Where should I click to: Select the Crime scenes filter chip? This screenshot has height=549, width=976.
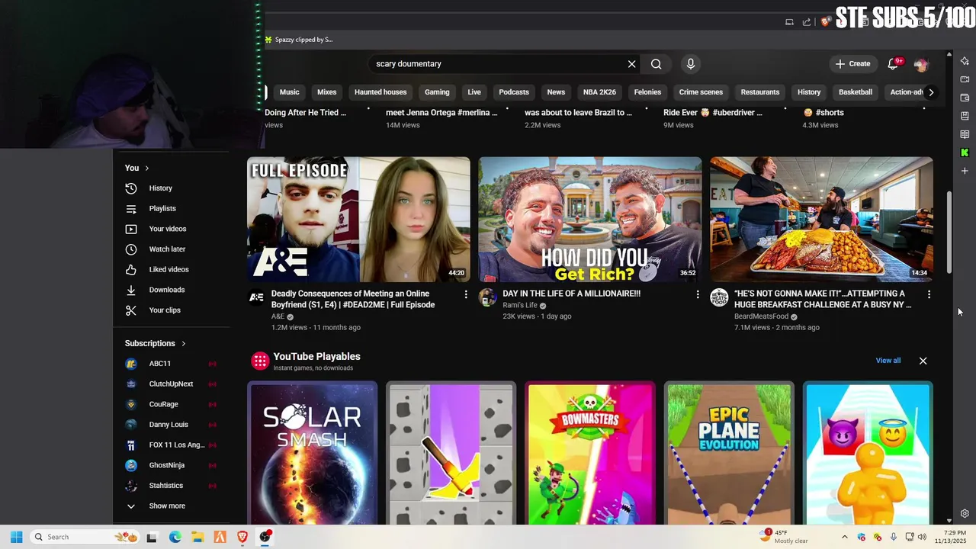click(x=701, y=92)
